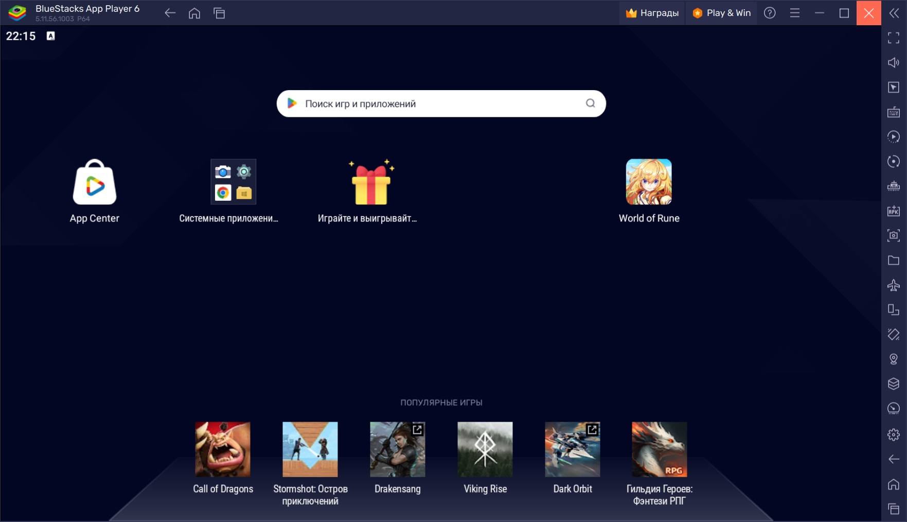Go home via title bar home icon
Image resolution: width=907 pixels, height=522 pixels.
(194, 13)
